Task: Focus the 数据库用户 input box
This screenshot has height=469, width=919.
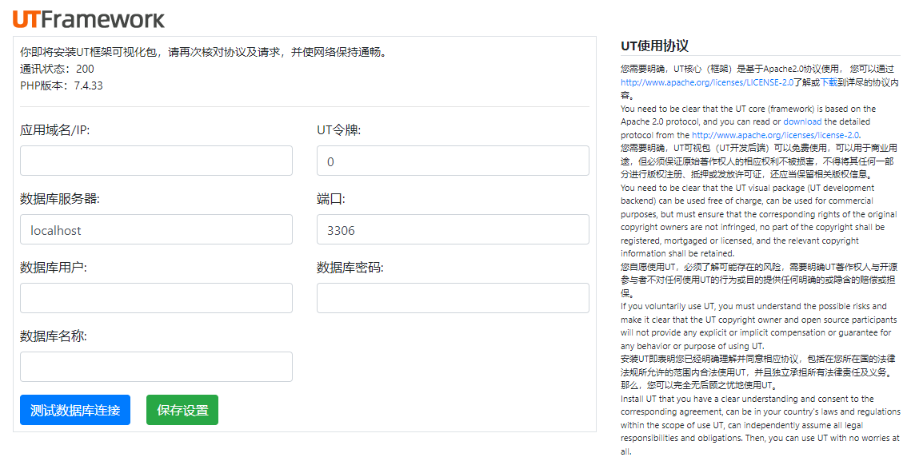Action: click(156, 298)
